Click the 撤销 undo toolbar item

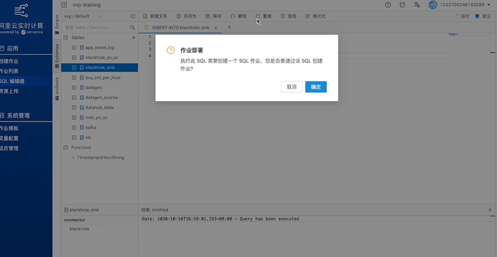click(x=239, y=16)
